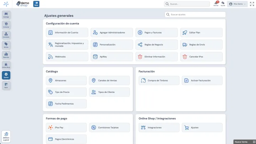Click the Ayuda help icon
The height and width of the screenshot is (144, 256).
[223, 4]
